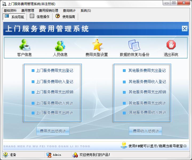The width and height of the screenshot is (192, 160).
Task: Select the 使用指南 toolbar label
Action: point(69,17)
